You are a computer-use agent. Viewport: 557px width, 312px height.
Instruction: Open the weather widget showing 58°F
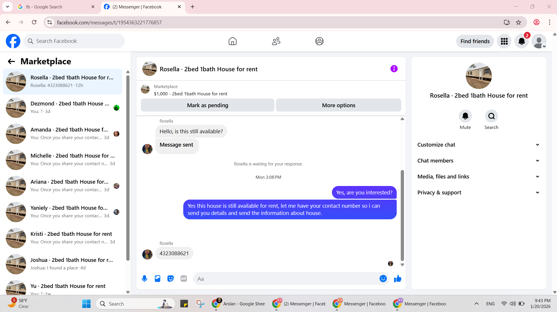click(x=18, y=304)
